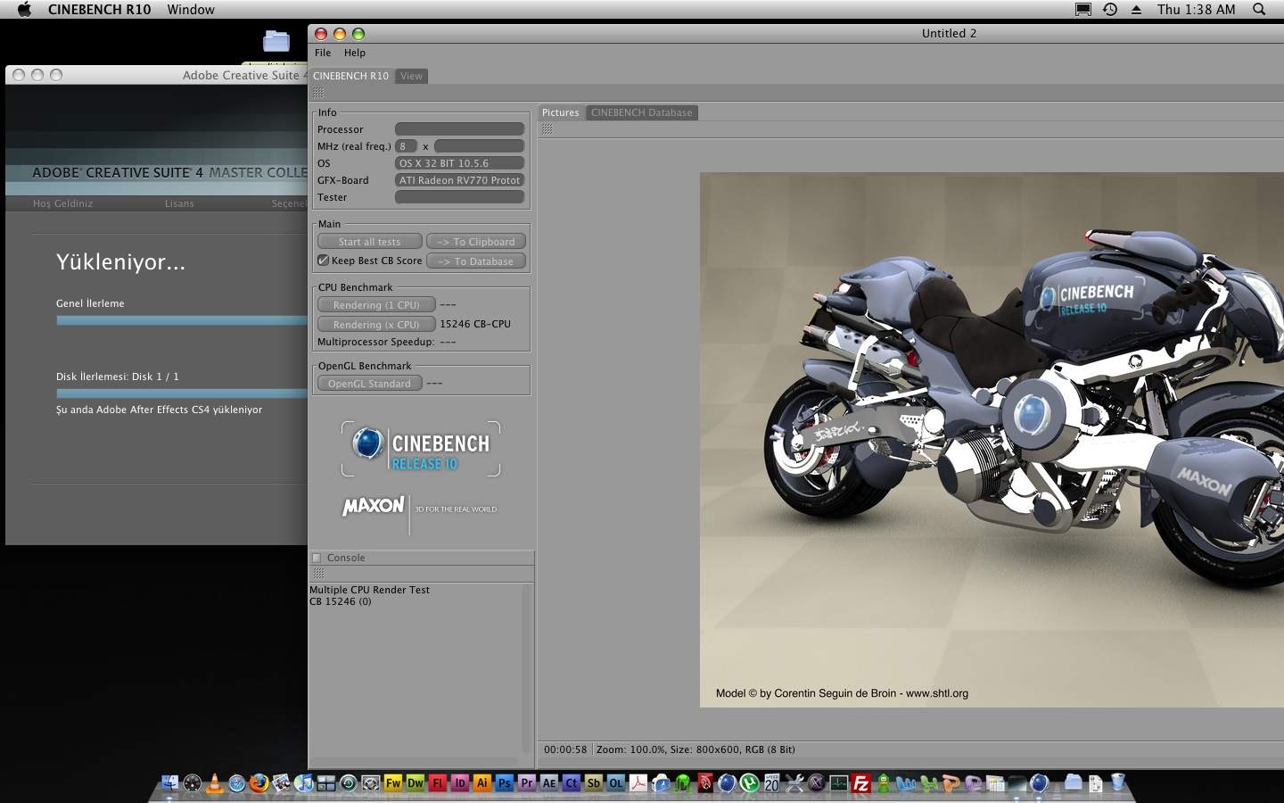This screenshot has height=803, width=1284.
Task: Click the Disk İlerlemesi progress bar
Action: 182,393
